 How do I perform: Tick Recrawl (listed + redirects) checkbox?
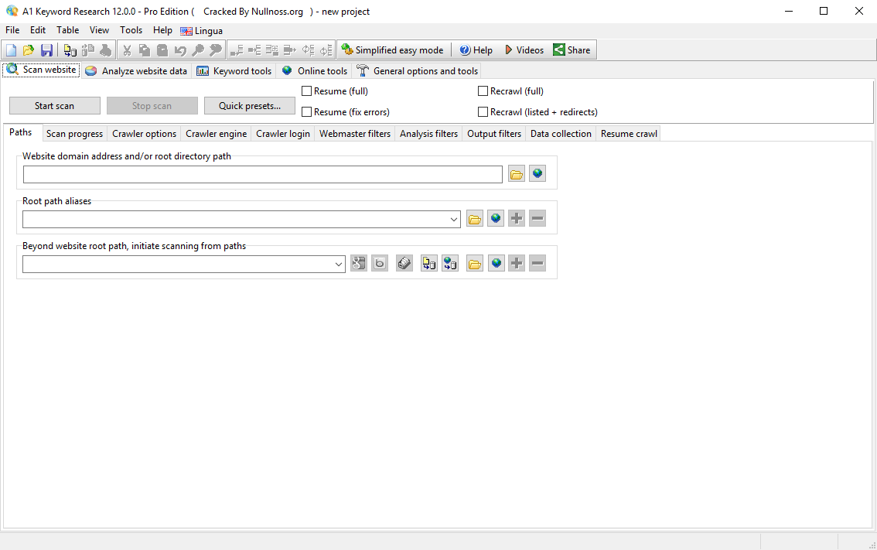[x=483, y=112]
